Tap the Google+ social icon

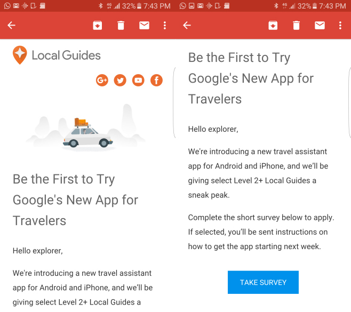[x=102, y=81]
